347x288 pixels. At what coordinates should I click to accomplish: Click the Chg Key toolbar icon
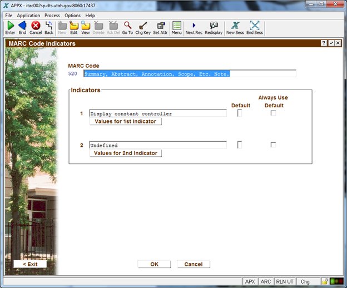[143, 26]
